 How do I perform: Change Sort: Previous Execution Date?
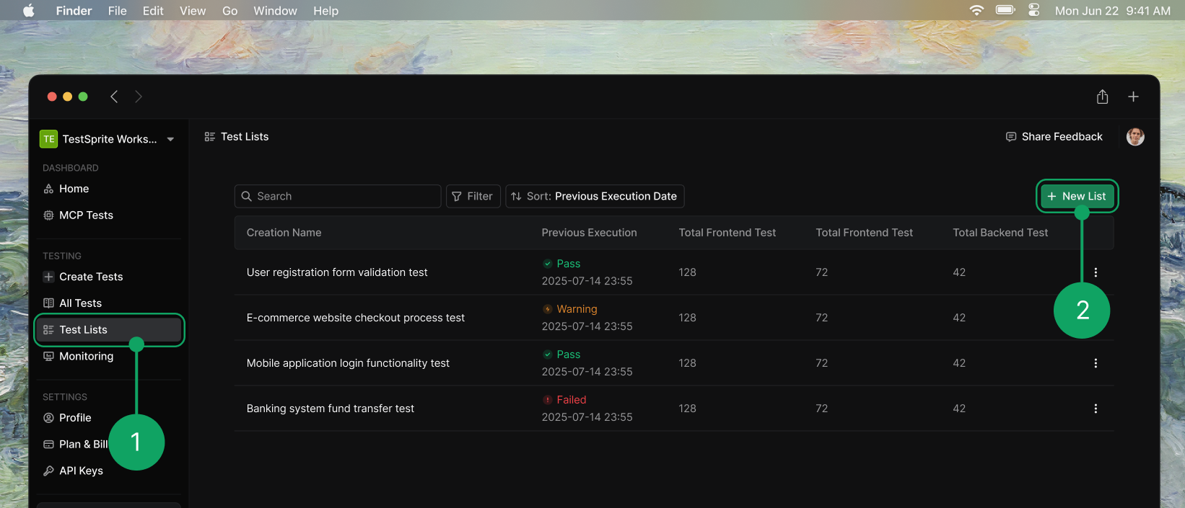595,196
